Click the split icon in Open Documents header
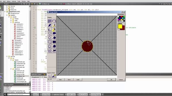This screenshot has height=96, width=172. (x=27, y=84)
